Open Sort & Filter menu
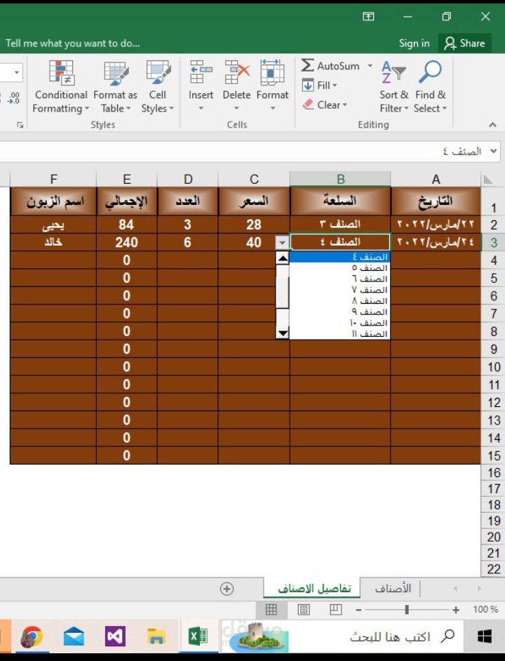The width and height of the screenshot is (505, 661). [393, 86]
